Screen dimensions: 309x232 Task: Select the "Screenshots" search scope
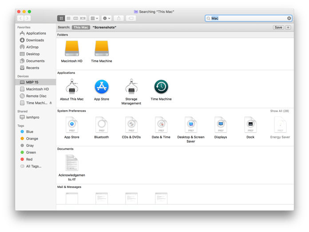[104, 28]
